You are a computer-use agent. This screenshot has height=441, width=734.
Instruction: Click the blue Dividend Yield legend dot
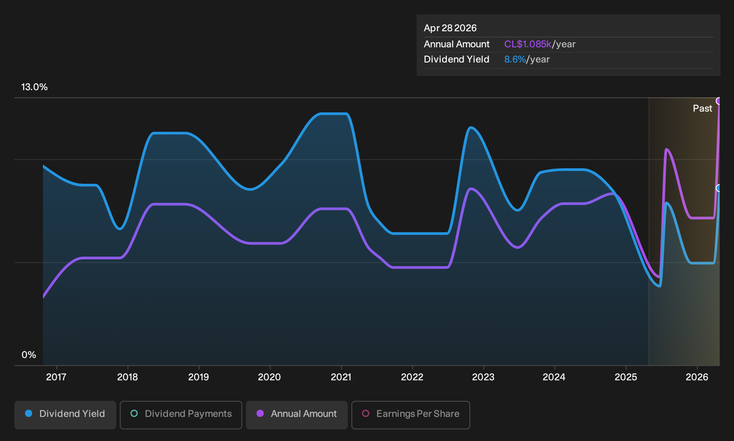(29, 414)
